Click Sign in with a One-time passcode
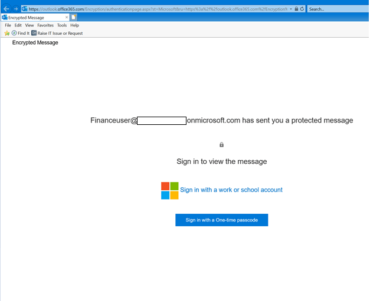Image resolution: width=370 pixels, height=301 pixels. [x=221, y=220]
